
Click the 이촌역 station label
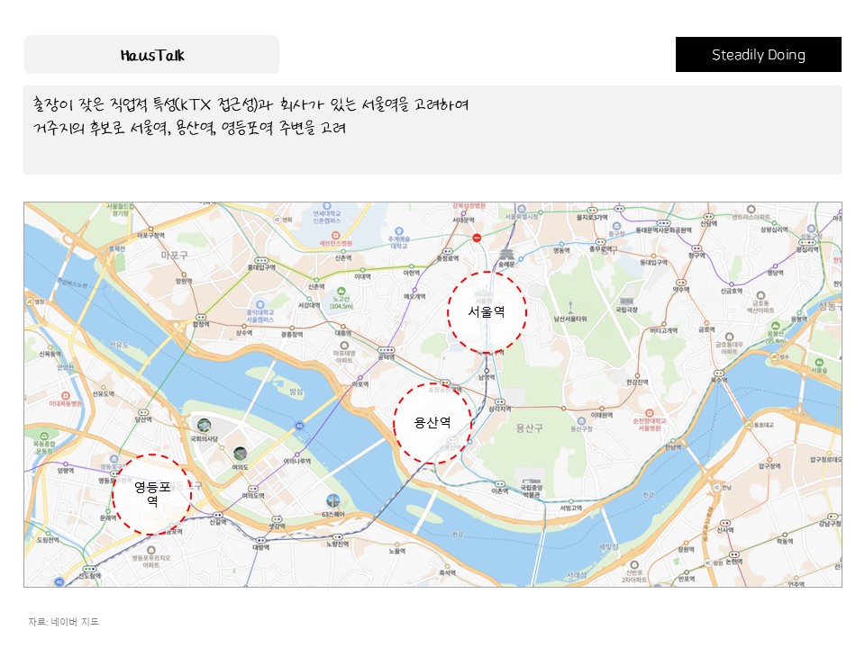499,491
